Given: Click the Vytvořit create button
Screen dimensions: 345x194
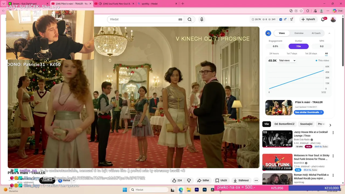Looking at the screenshot, I should (308, 19).
